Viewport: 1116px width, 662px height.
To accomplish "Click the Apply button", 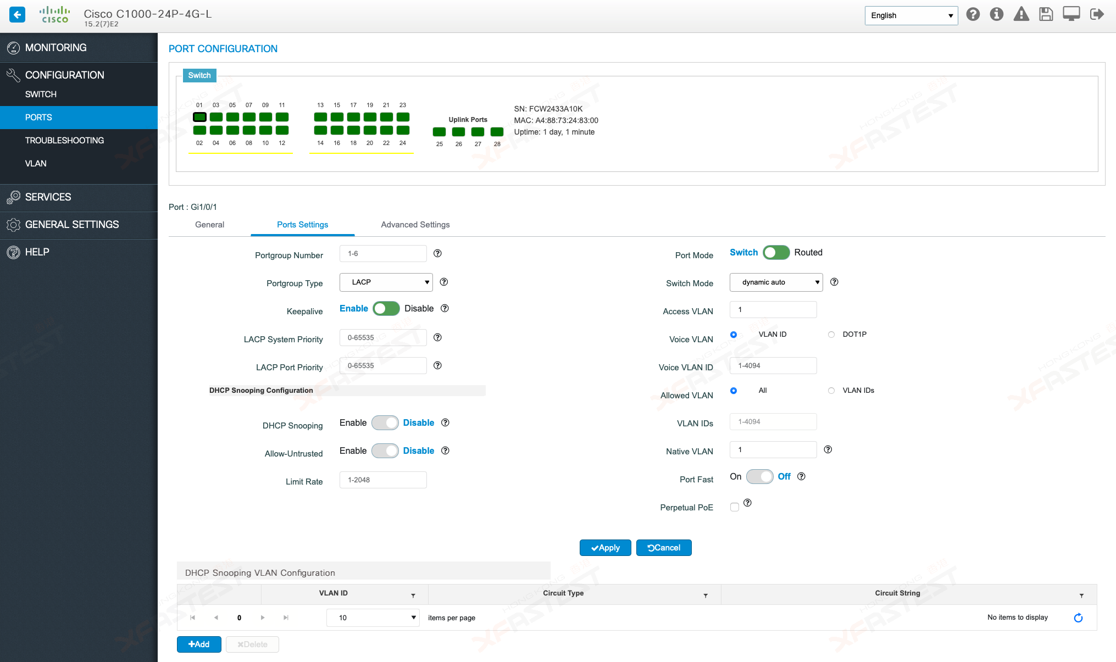I will (x=605, y=548).
